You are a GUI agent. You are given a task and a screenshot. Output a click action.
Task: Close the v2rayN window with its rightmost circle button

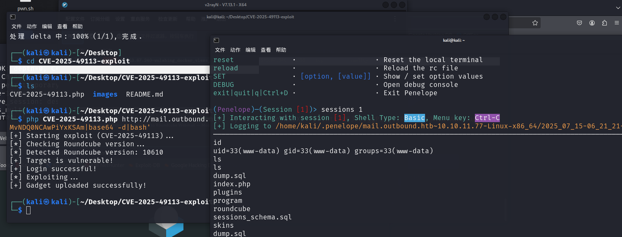[402, 5]
